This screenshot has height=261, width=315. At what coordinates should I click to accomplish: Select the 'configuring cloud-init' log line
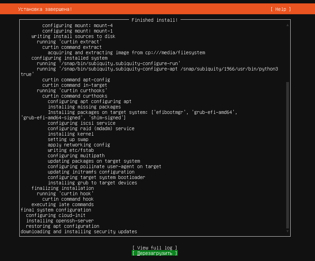56,215
